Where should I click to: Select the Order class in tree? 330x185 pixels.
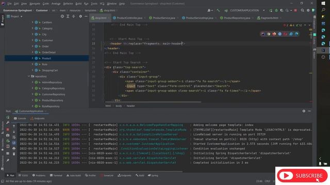click(45, 46)
